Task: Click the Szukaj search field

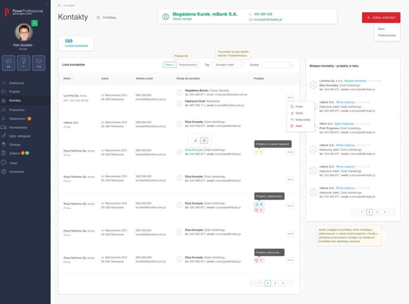Action: pyautogui.click(x=277, y=65)
